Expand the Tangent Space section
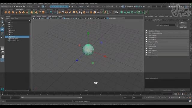Viewport: 192px width, 108px height. point(167,37)
